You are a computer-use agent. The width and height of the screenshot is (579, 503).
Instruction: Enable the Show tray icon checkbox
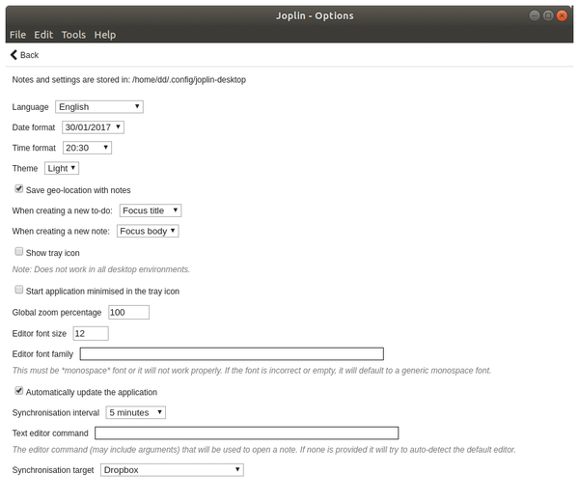[19, 251]
